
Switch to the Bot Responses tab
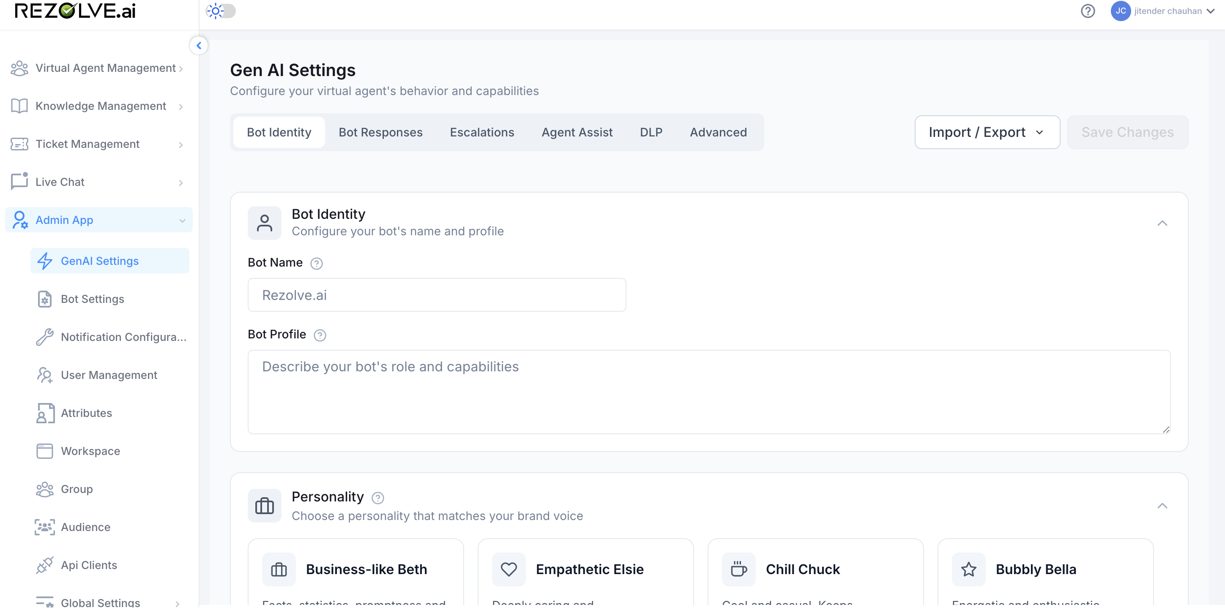tap(380, 132)
